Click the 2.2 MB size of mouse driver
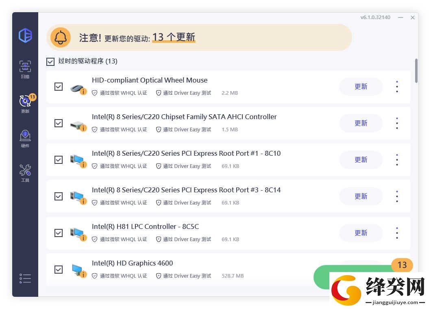This screenshot has width=431, height=309. point(229,93)
